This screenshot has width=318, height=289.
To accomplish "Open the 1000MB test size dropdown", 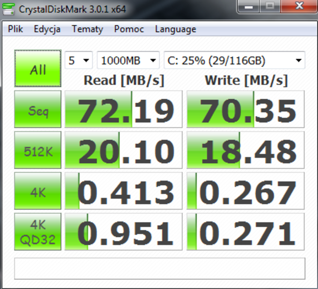I will (128, 60).
